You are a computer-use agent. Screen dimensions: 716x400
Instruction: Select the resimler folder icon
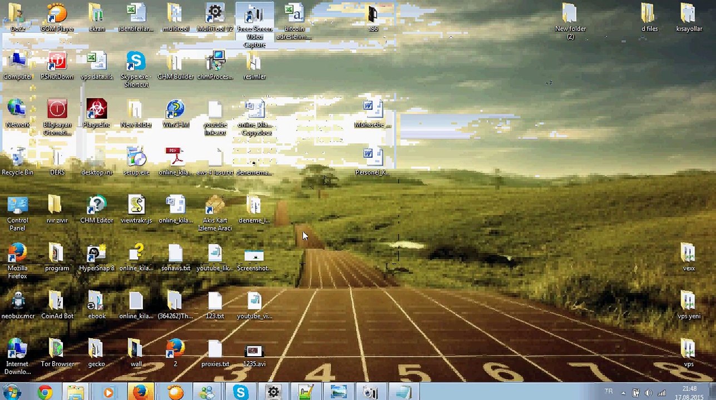coord(254,66)
